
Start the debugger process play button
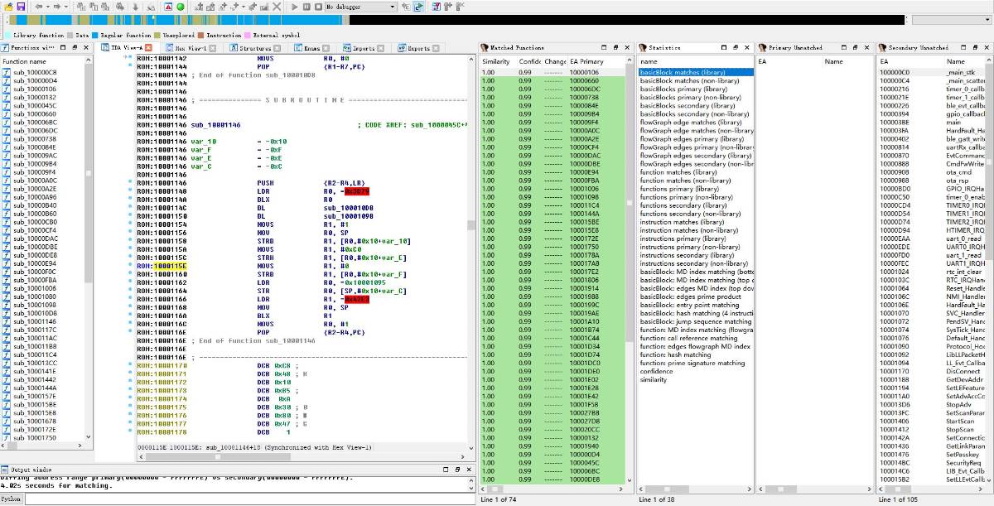pos(295,7)
